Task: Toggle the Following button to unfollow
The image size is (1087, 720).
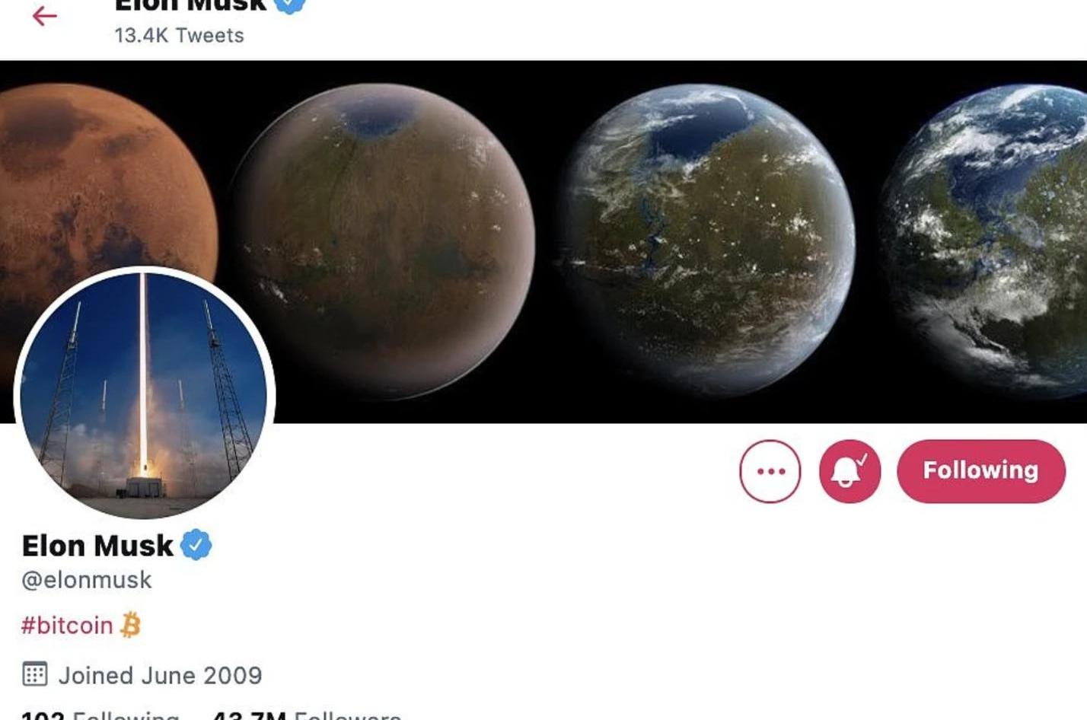Action: coord(980,471)
